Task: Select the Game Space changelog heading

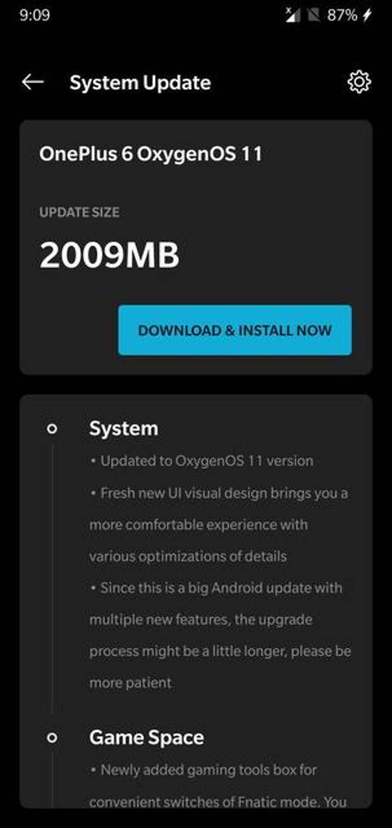Action: 147,738
